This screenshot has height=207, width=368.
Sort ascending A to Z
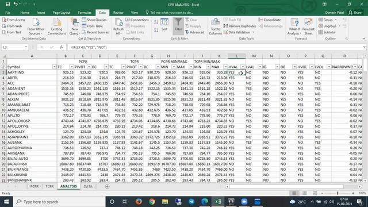tap(156, 22)
